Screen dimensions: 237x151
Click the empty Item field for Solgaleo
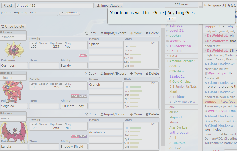(x=44, y=106)
